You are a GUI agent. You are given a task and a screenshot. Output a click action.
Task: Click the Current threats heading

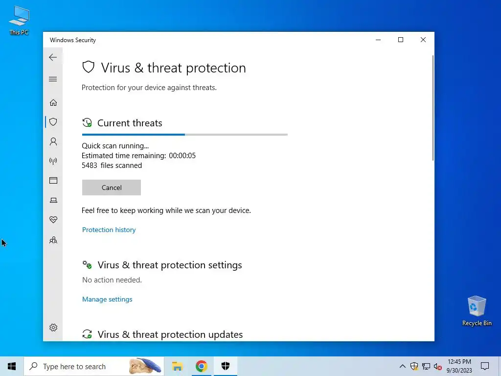coord(130,123)
